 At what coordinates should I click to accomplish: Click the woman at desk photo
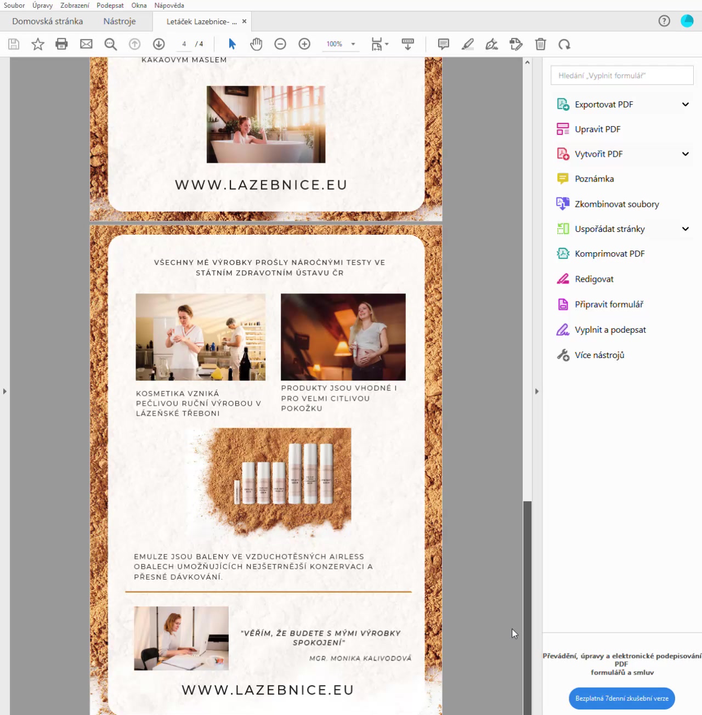click(182, 638)
